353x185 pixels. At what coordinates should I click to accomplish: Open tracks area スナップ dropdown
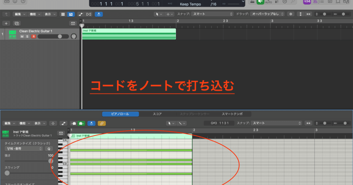pyautogui.click(x=212, y=14)
